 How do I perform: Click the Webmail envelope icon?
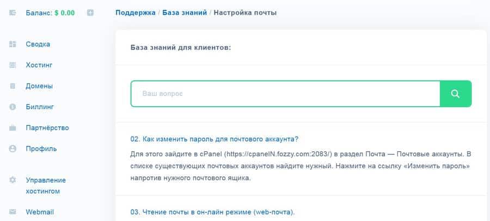tap(13, 212)
